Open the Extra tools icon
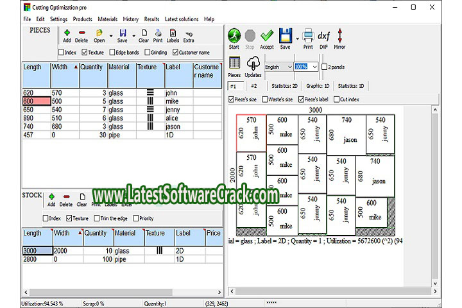The height and width of the screenshot is (308, 462). point(189,36)
